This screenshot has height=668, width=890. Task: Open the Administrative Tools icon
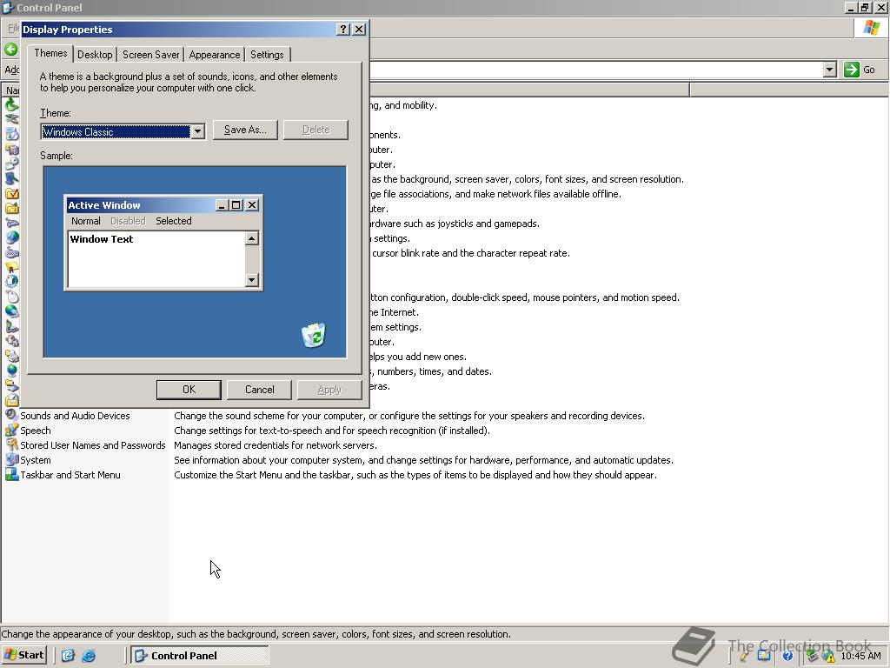click(x=11, y=150)
